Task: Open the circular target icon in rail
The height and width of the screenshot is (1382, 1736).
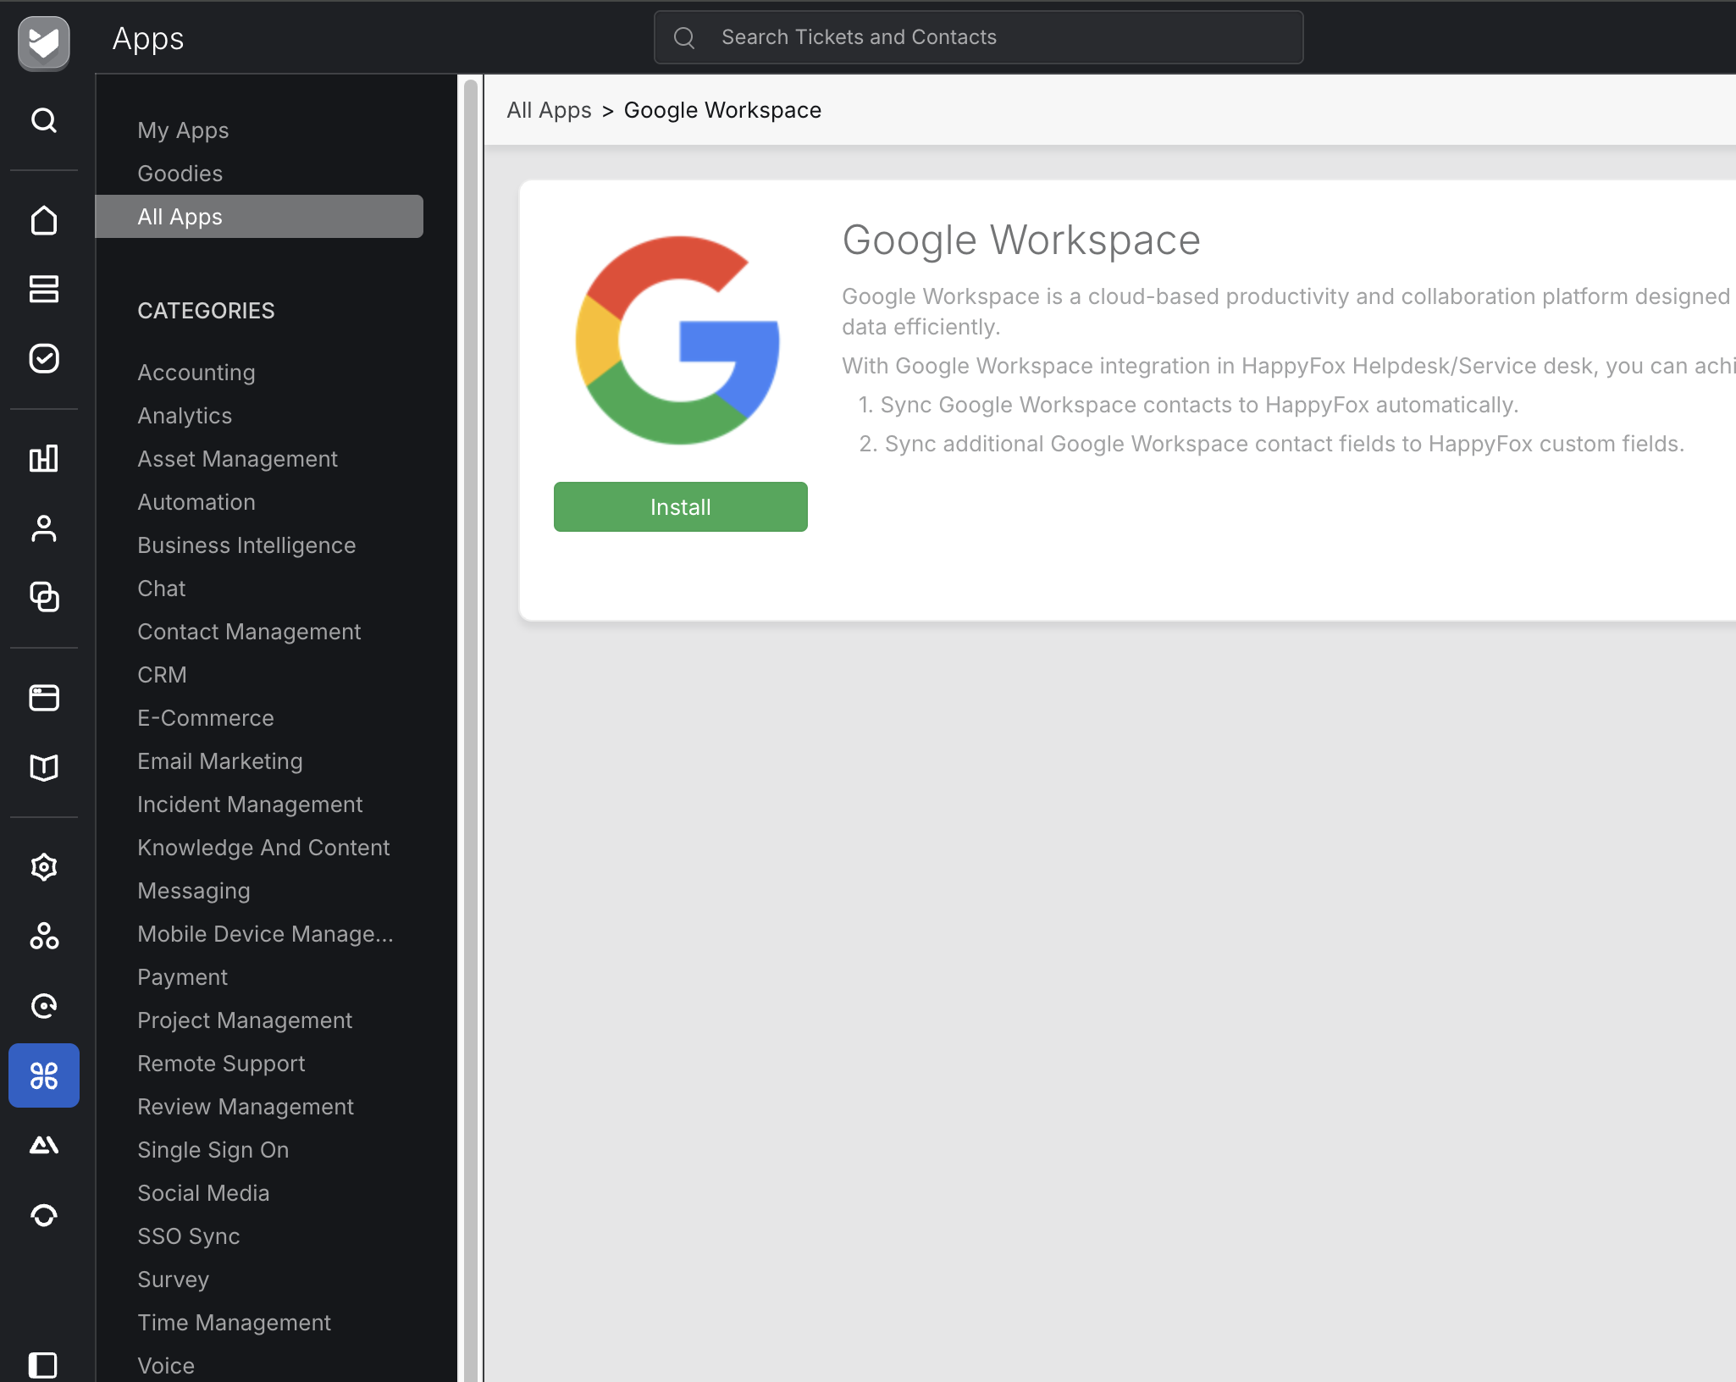Action: coord(44,1006)
